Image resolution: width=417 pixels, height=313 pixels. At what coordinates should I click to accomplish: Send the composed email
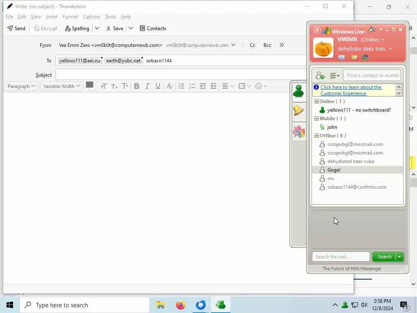16,28
